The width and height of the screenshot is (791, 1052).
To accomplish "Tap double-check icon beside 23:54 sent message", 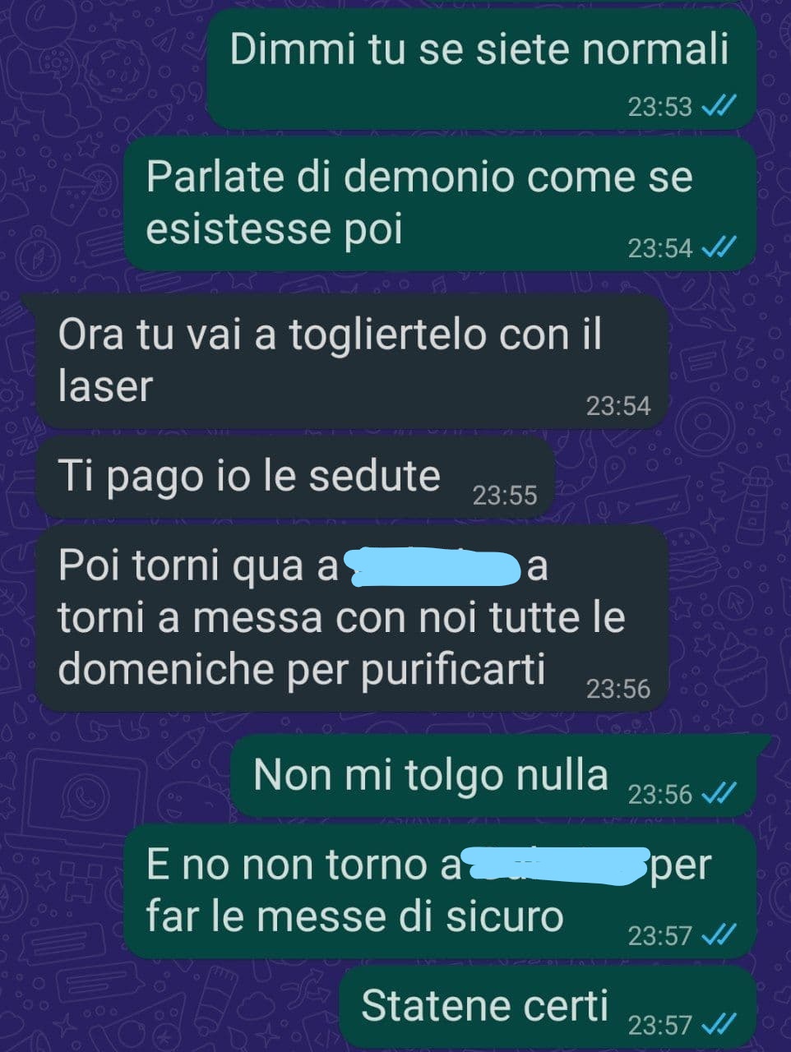I will [x=718, y=247].
